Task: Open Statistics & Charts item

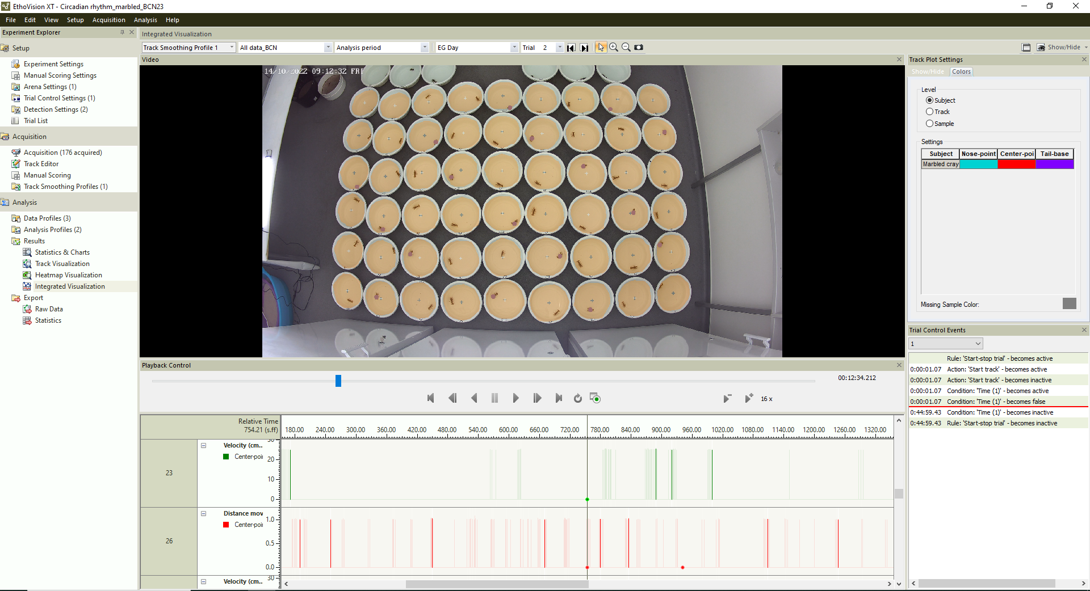Action: [62, 252]
